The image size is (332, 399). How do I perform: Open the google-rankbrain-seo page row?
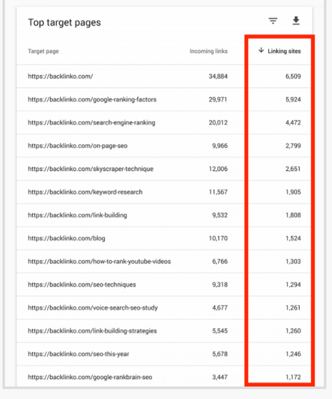pos(164,377)
